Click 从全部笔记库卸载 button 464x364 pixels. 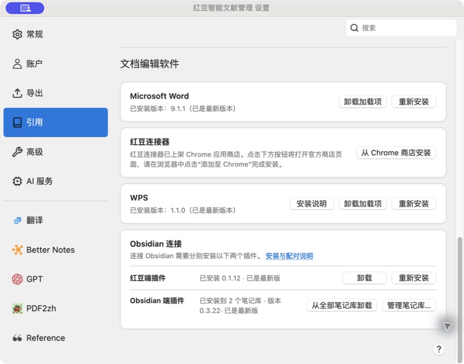[x=342, y=305]
